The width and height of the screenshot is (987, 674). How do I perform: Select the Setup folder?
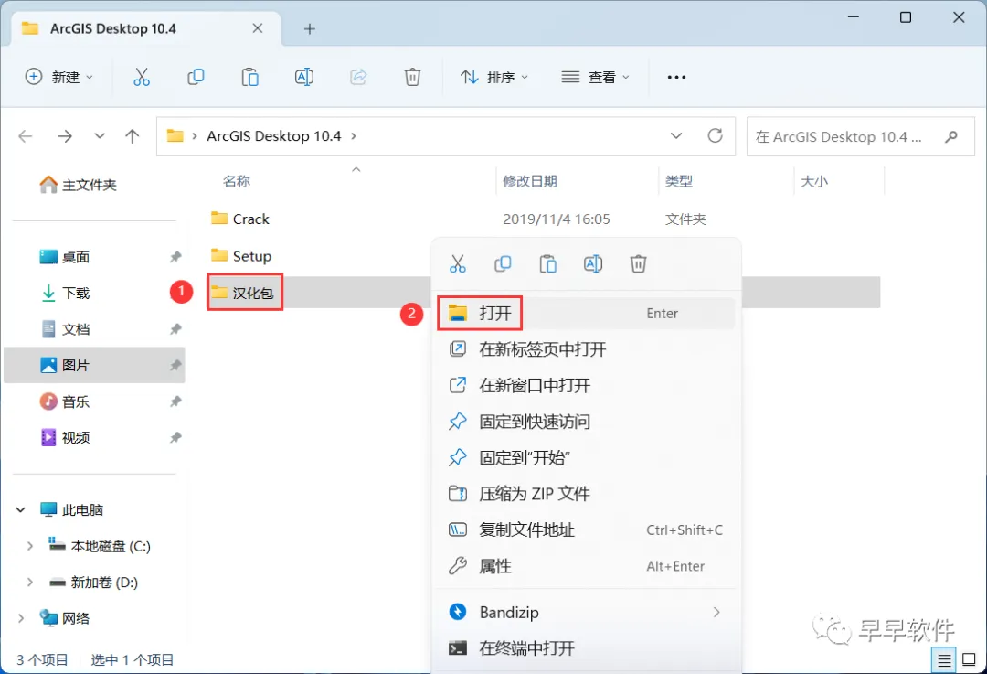[241, 256]
